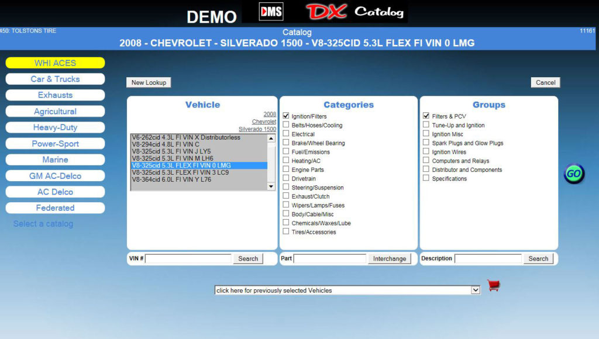Click the New Lookup button
599x339 pixels.
click(149, 82)
